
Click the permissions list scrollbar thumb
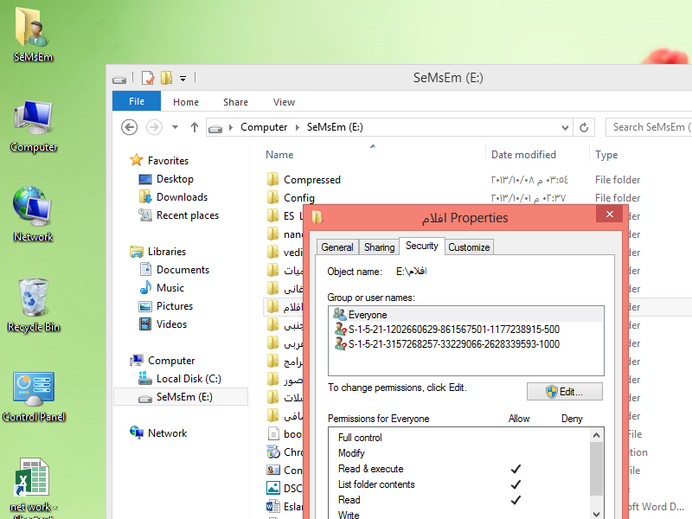tap(596, 469)
